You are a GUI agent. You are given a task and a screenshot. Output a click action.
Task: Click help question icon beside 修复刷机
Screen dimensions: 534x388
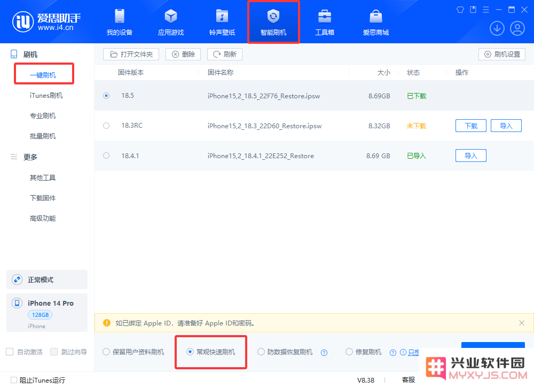coord(393,353)
